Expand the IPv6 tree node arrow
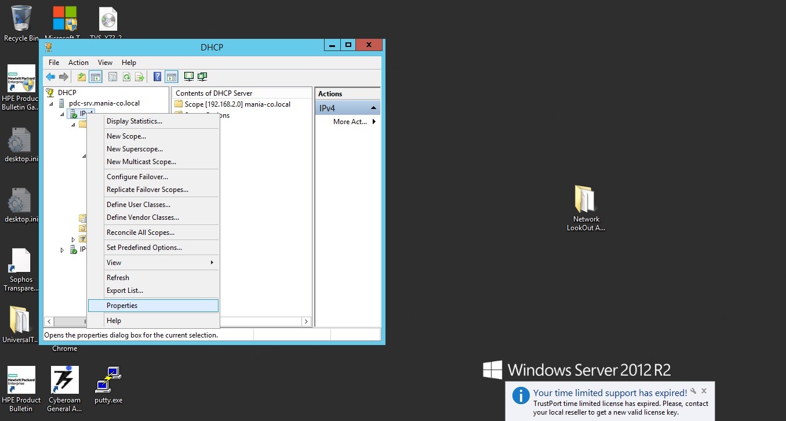Image resolution: width=786 pixels, height=421 pixels. 62,250
